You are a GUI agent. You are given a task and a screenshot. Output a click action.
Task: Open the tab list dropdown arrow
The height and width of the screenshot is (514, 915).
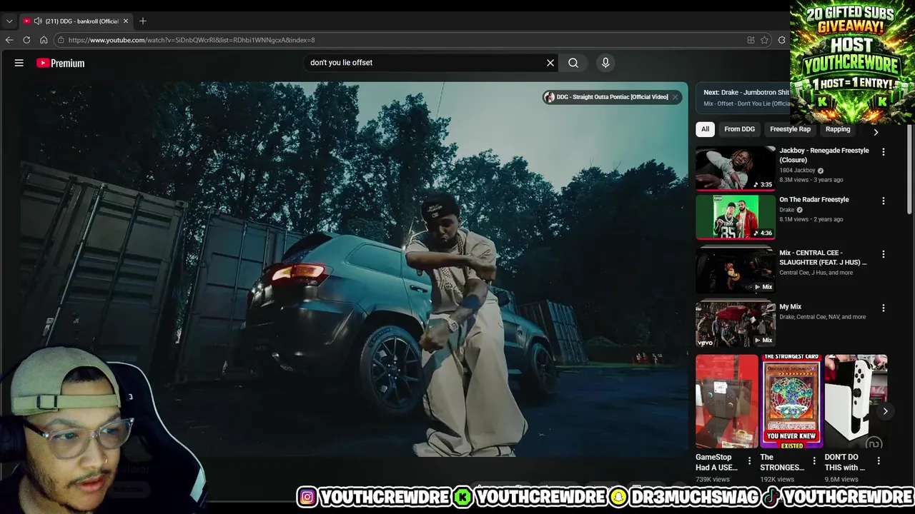(x=9, y=21)
